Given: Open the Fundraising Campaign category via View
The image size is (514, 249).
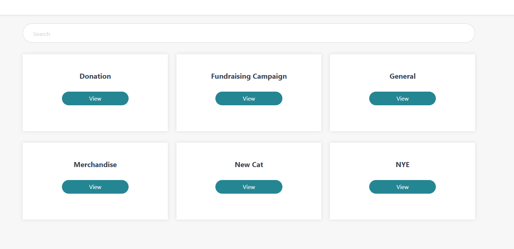Looking at the screenshot, I should pyautogui.click(x=249, y=98).
